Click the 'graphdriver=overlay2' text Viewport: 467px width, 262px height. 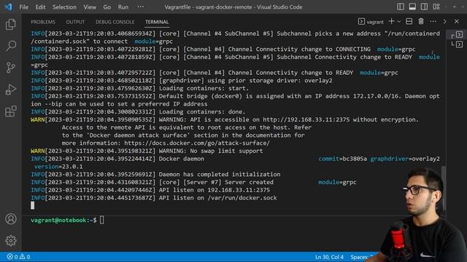pos(405,159)
